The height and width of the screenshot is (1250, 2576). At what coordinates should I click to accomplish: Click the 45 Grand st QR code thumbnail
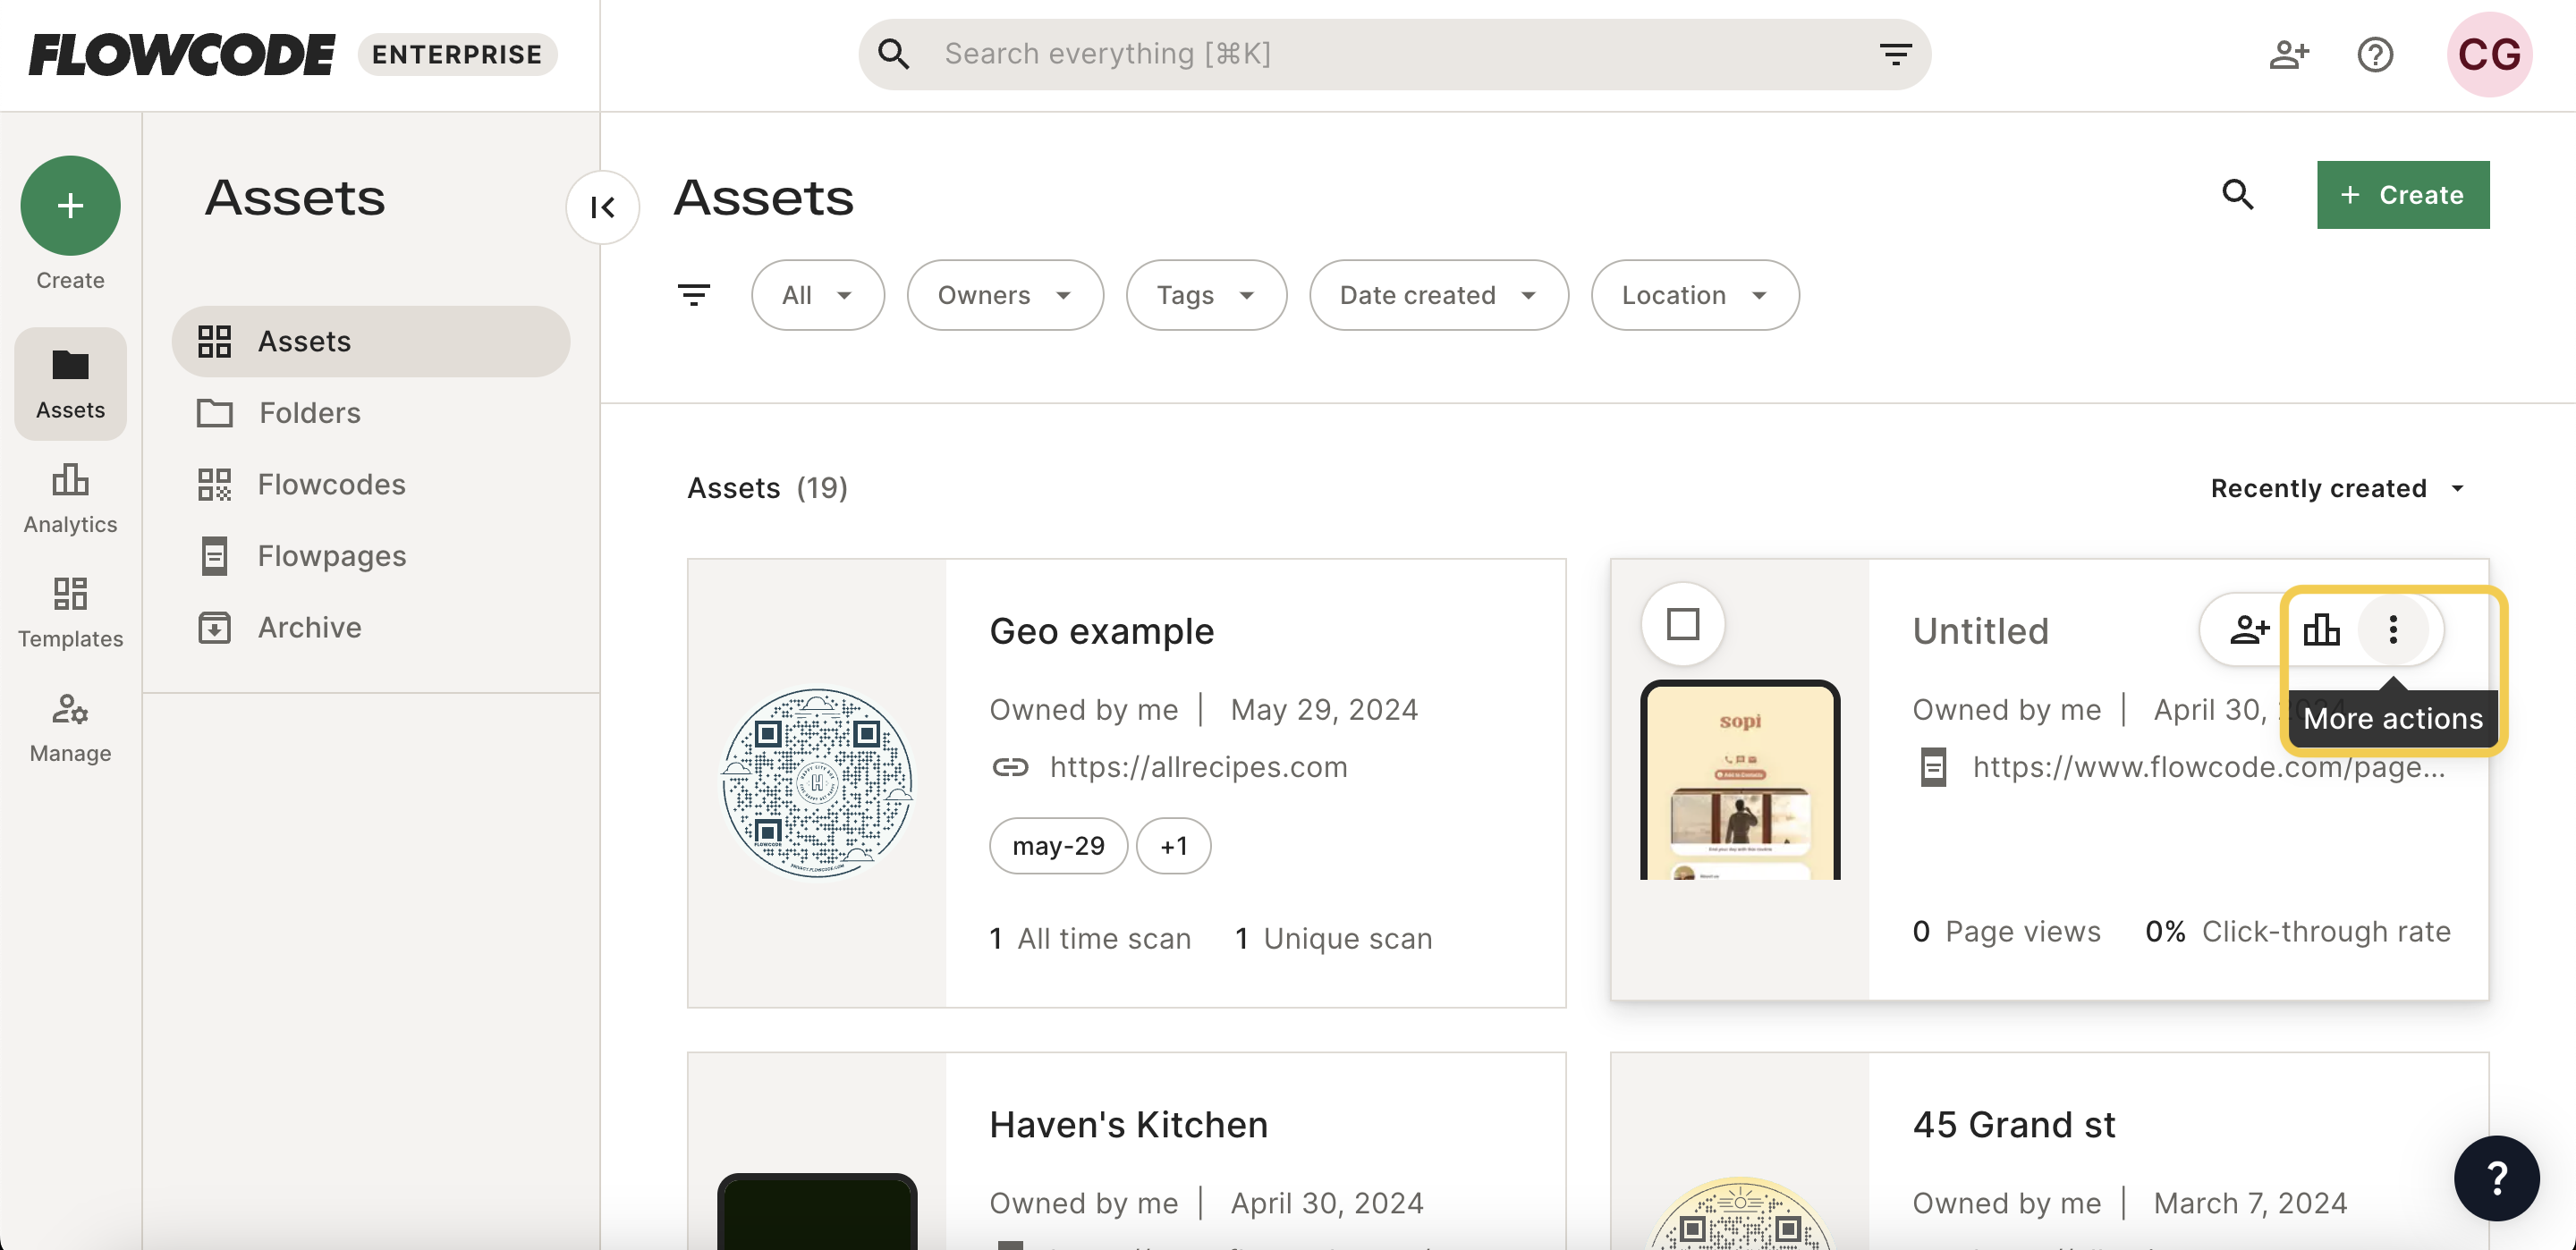pyautogui.click(x=1740, y=1213)
